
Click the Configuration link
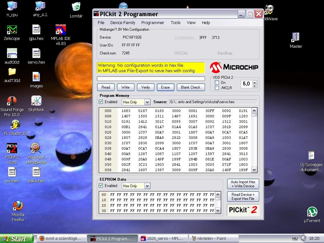point(184,37)
